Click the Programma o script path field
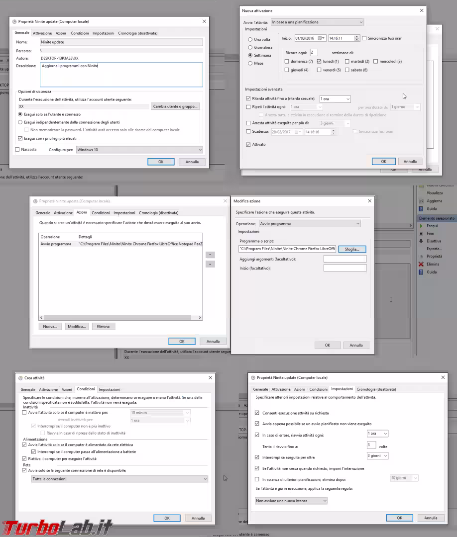 (x=287, y=249)
